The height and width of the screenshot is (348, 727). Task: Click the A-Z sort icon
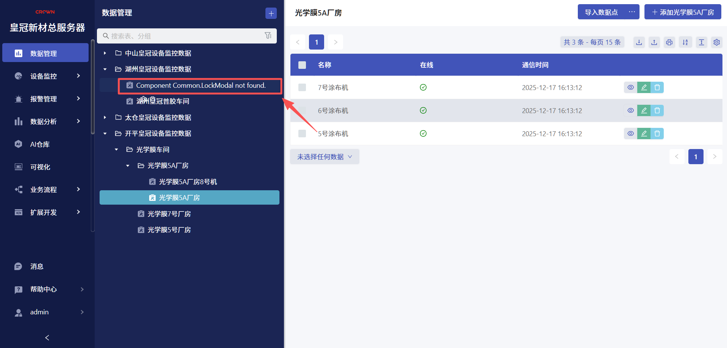(x=685, y=42)
